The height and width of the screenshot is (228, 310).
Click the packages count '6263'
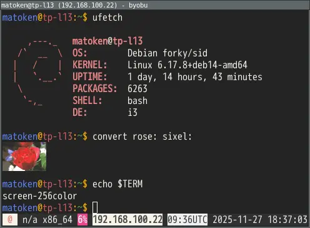coord(137,89)
